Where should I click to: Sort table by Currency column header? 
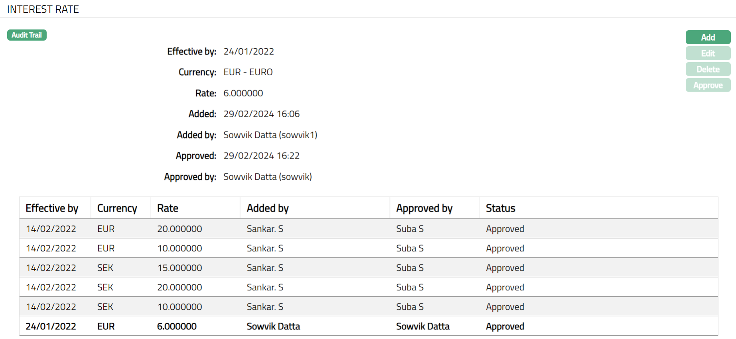point(117,208)
